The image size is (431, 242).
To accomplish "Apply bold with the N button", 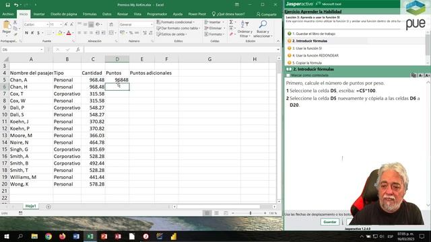I will [x=26, y=33].
